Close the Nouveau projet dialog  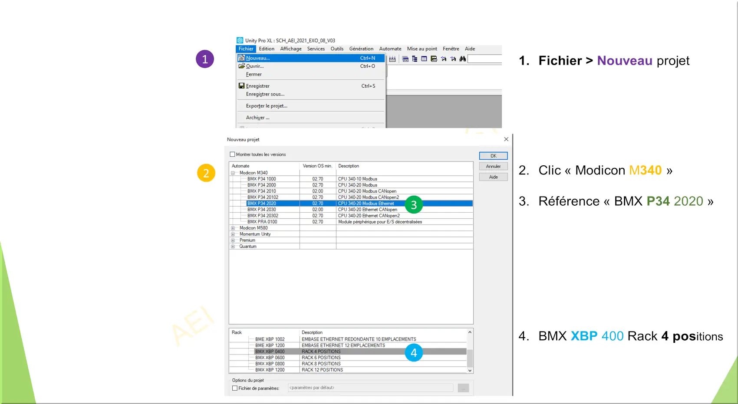pyautogui.click(x=506, y=139)
